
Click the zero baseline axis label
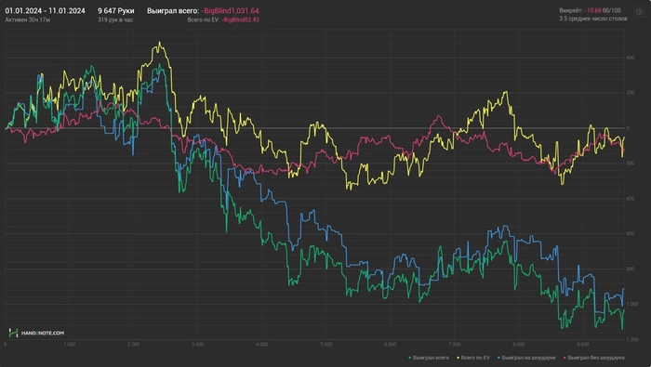click(628, 128)
